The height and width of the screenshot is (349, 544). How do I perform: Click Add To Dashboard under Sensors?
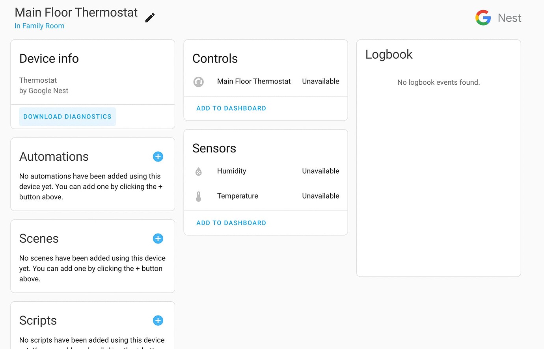[231, 223]
